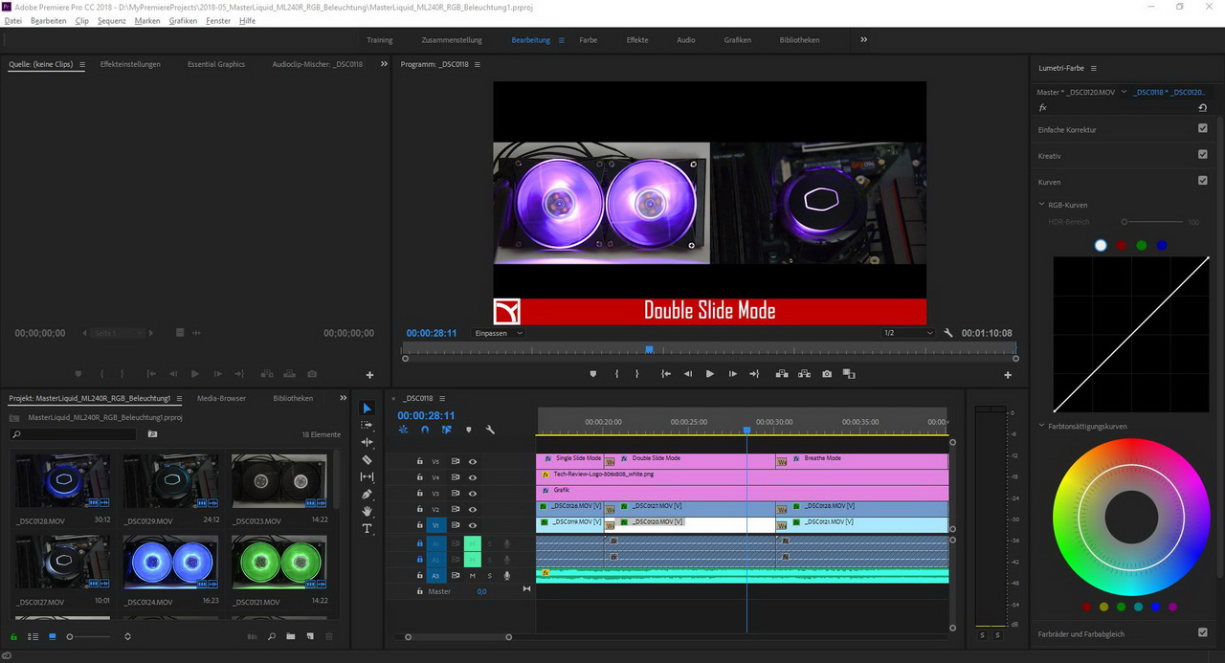
Task: Open the 1/2 playback resolution dropdown
Action: 907,333
